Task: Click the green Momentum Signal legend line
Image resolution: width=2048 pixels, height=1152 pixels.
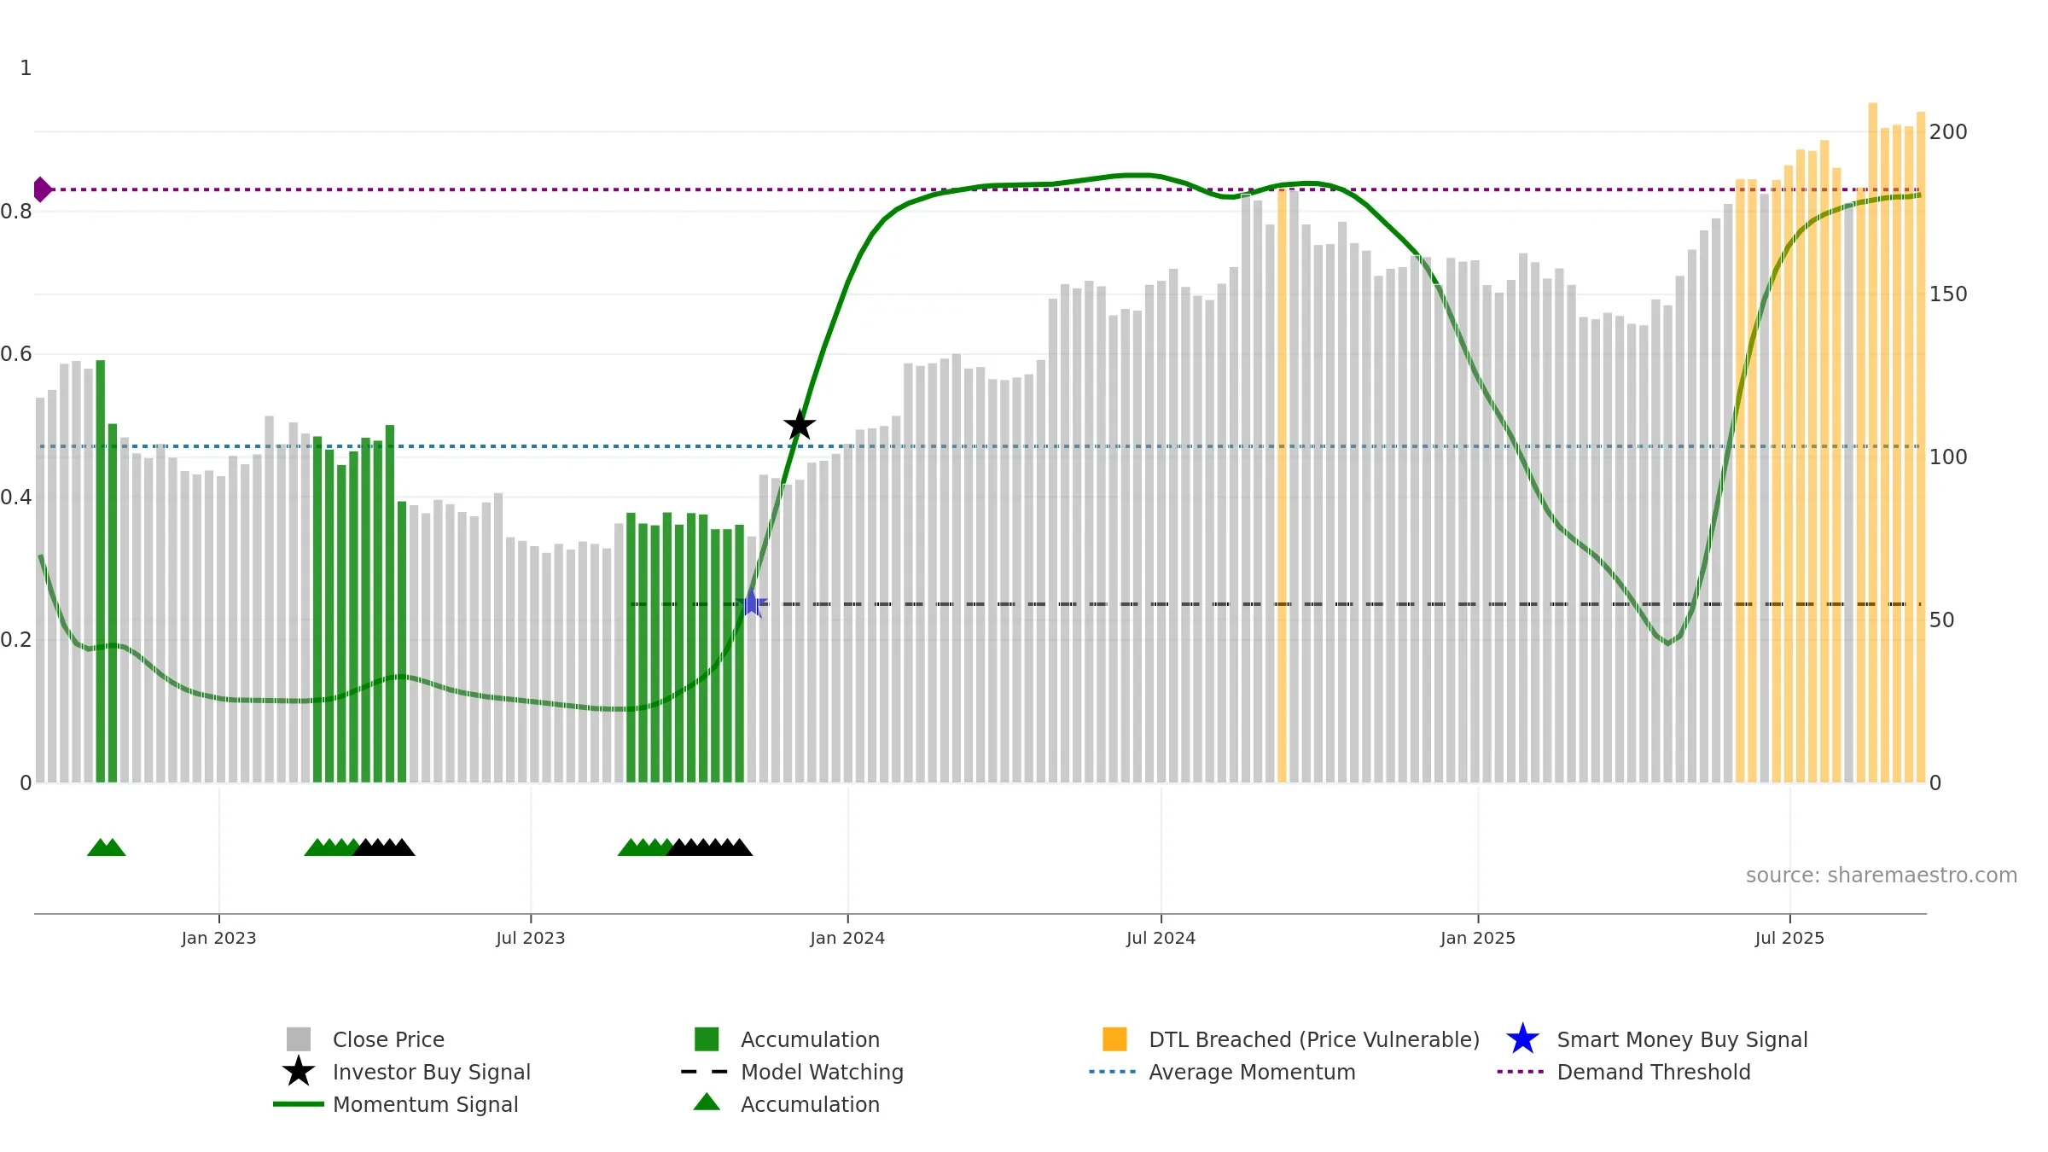Action: 299,1104
